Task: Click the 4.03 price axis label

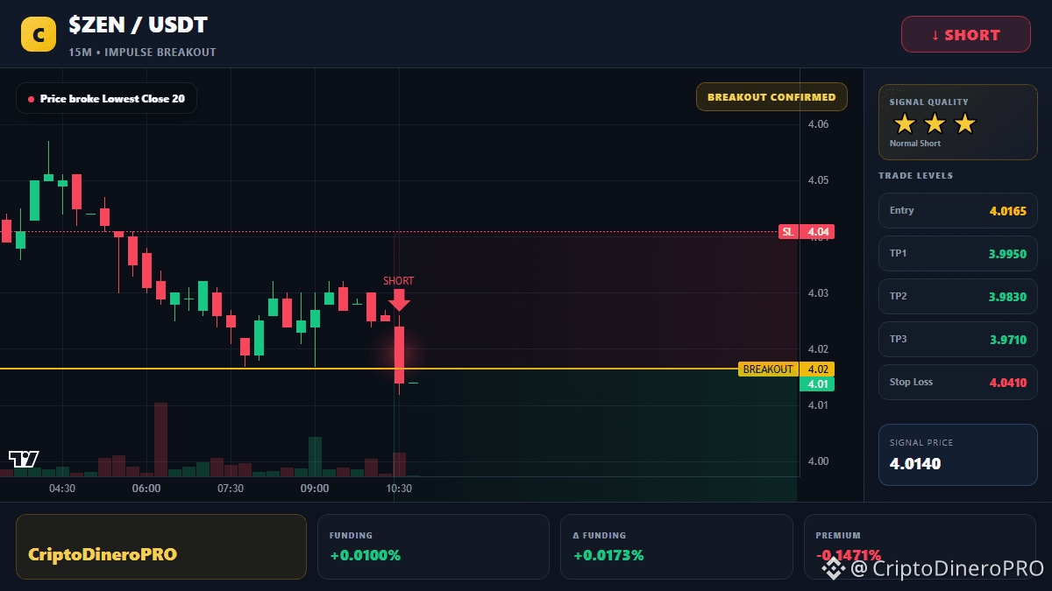Action: tap(818, 293)
